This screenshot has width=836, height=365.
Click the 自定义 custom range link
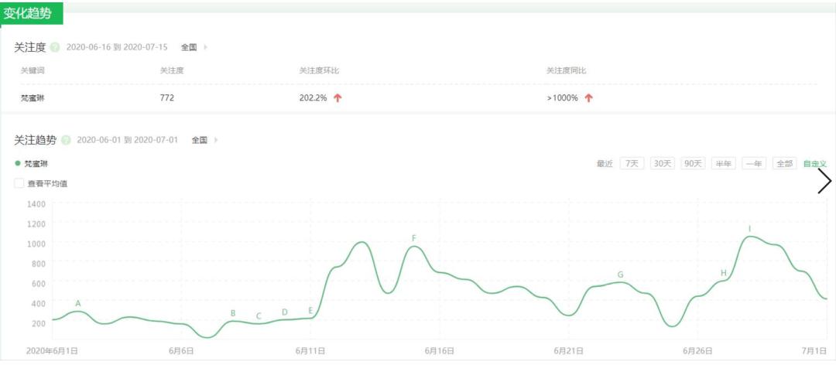815,163
